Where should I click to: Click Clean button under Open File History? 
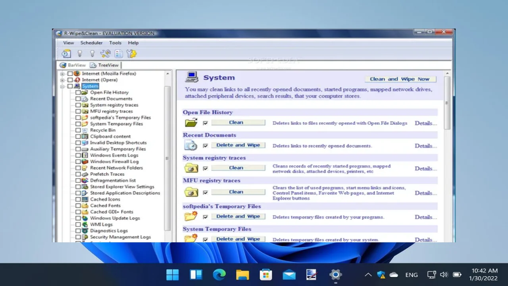[x=238, y=123]
